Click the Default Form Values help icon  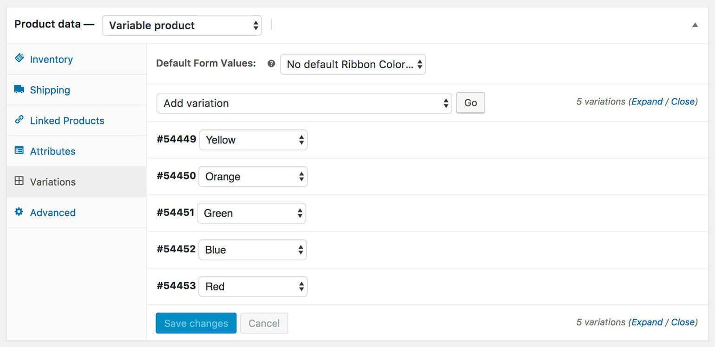tap(271, 64)
